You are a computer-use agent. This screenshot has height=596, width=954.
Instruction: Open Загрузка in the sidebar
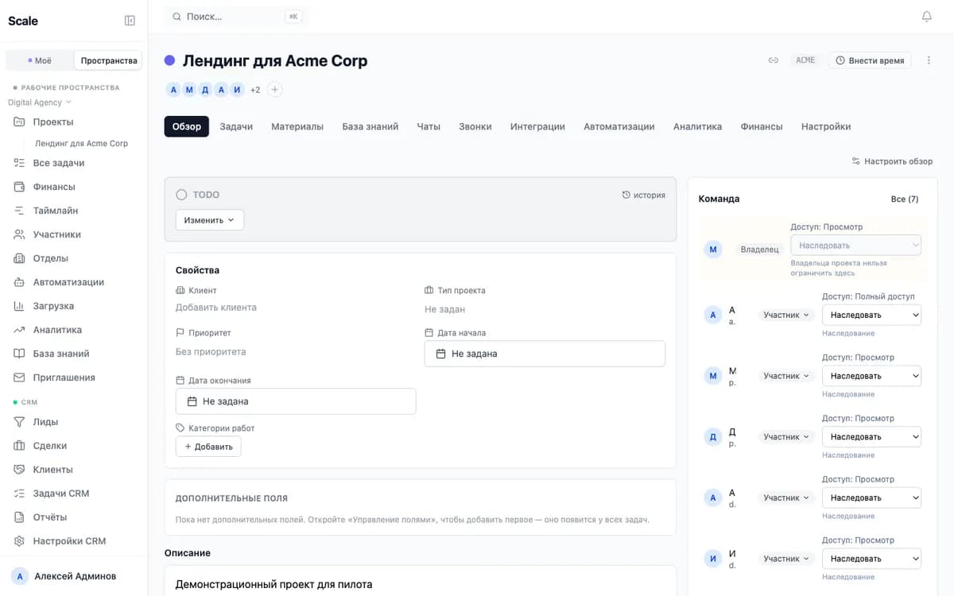pos(53,306)
